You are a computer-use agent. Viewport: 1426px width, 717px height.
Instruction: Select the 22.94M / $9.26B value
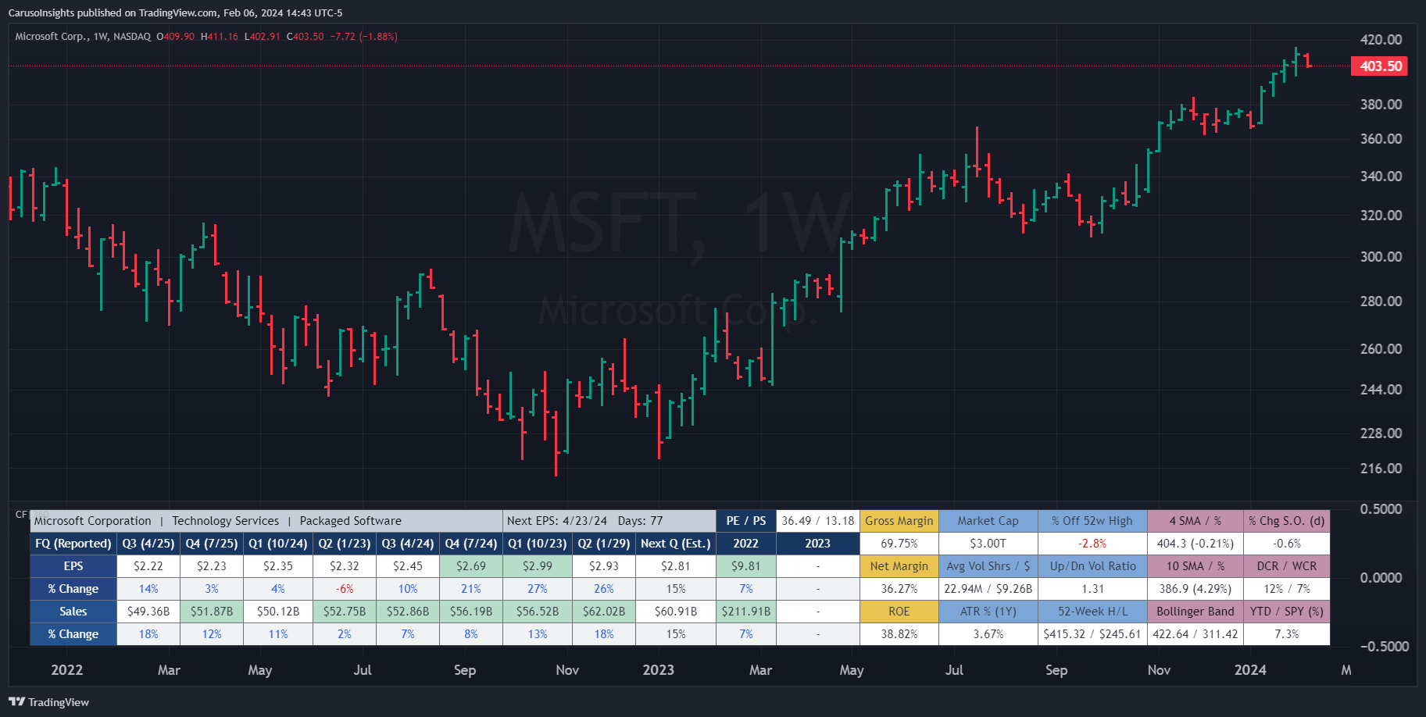(x=988, y=589)
